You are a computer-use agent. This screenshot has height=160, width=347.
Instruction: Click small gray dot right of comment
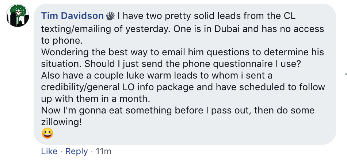point(346,74)
